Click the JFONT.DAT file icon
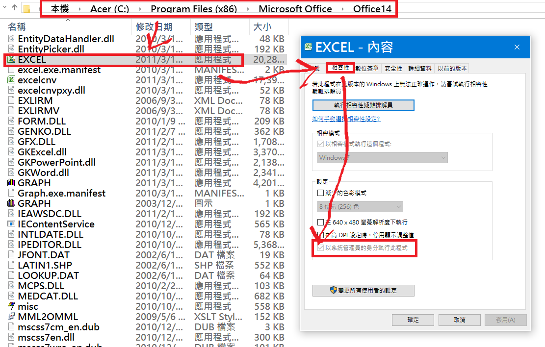Viewport: 545px width, 347px height. [x=11, y=255]
